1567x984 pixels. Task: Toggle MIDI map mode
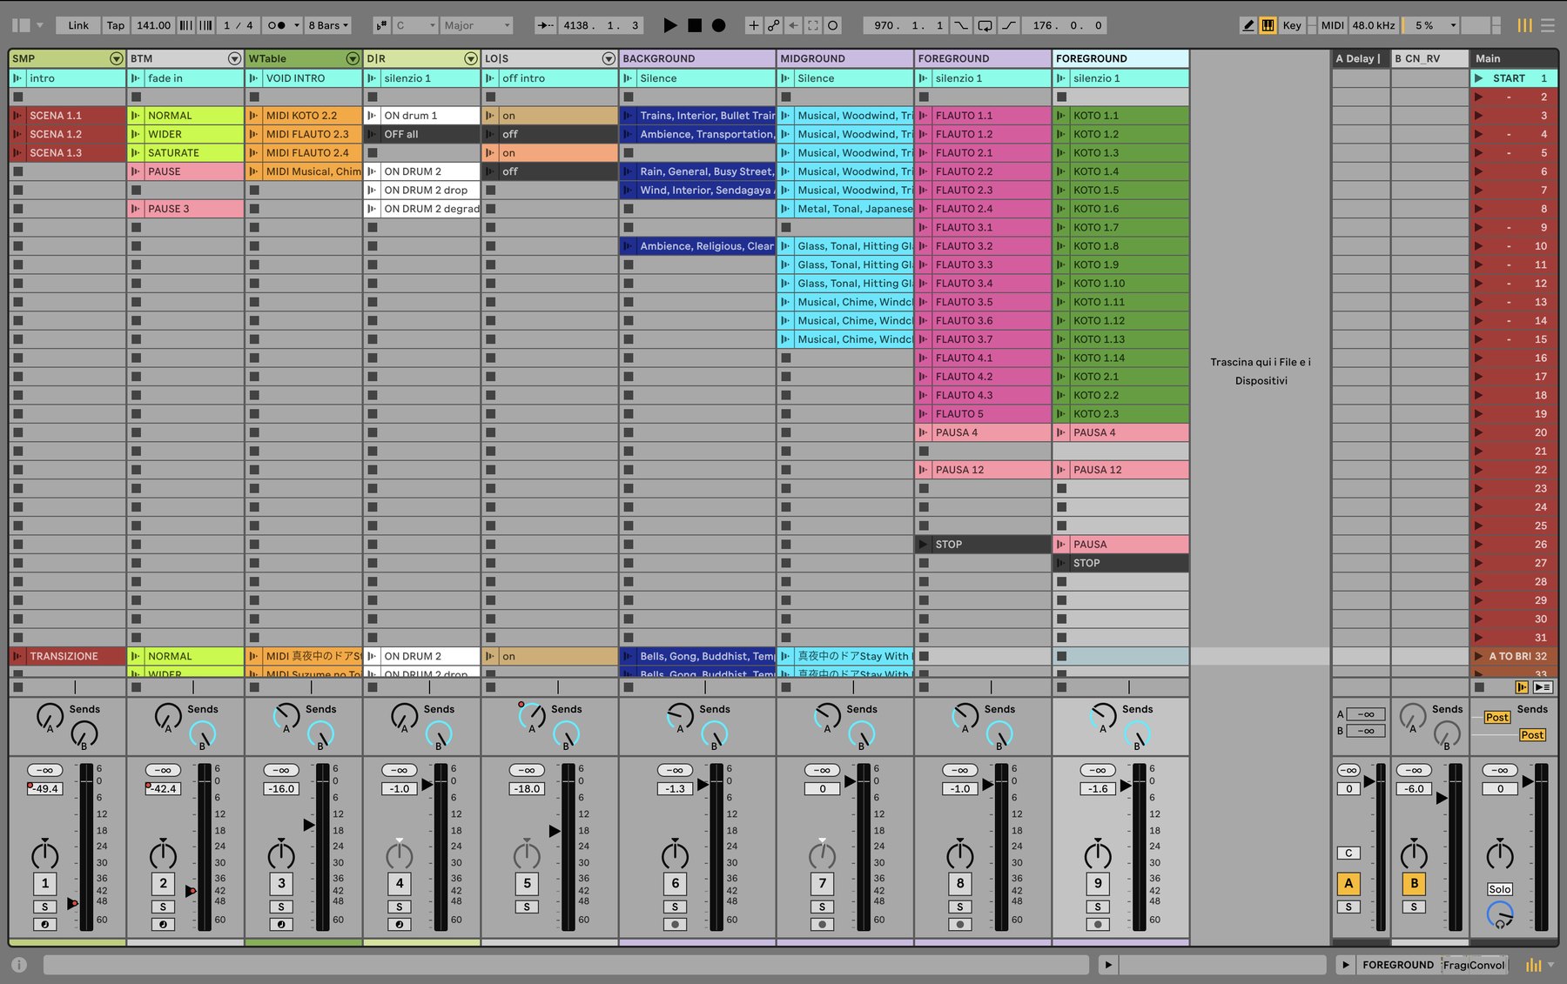pos(1332,25)
